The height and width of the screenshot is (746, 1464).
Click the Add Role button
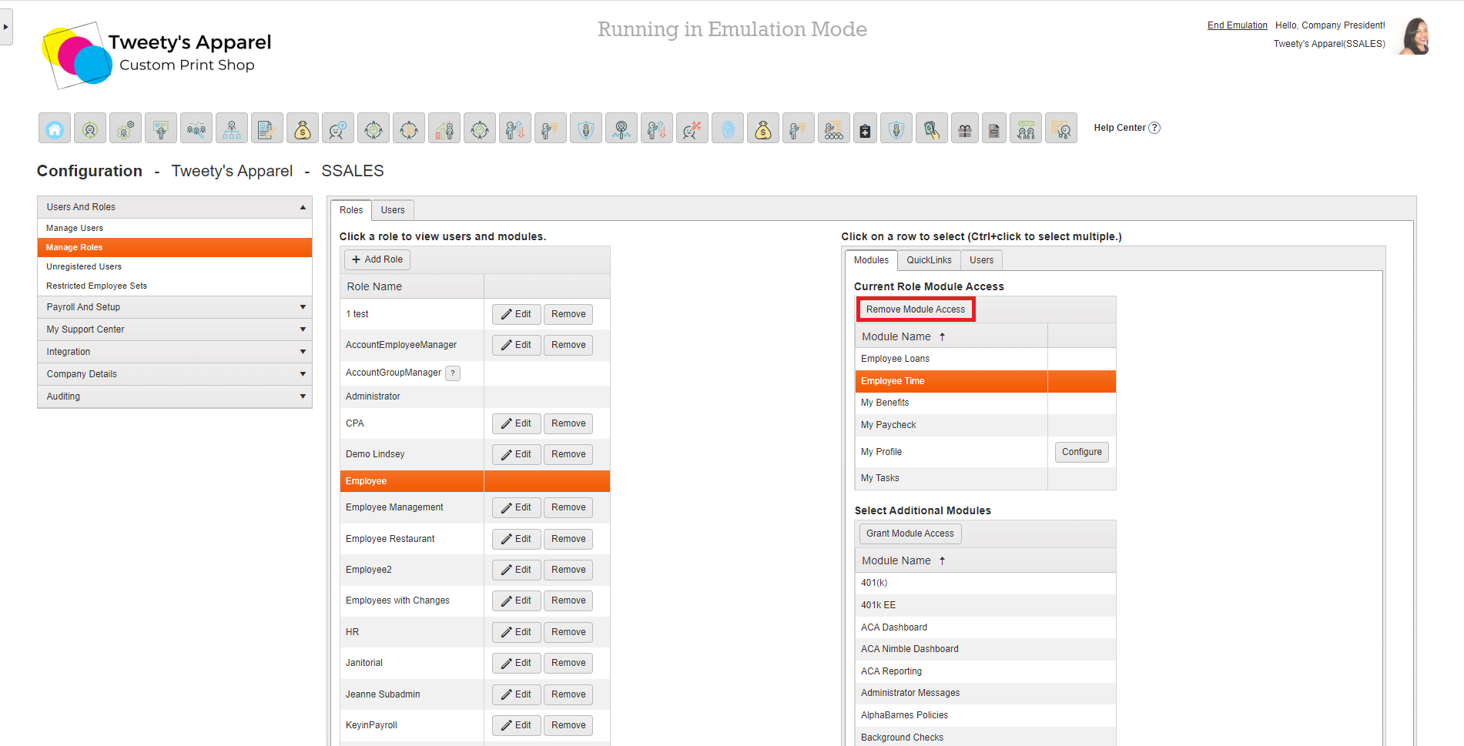click(x=377, y=259)
